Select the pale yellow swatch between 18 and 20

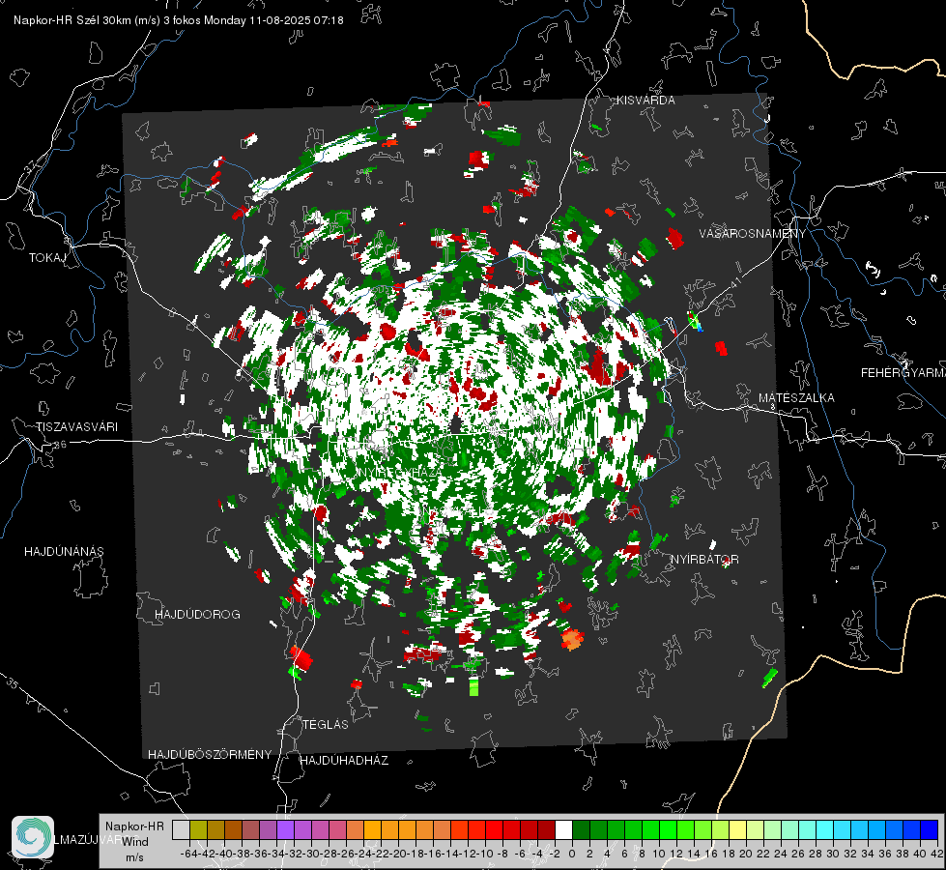pos(738,830)
